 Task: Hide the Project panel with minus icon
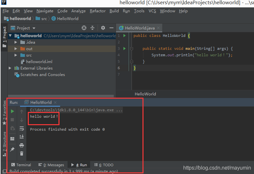(111, 28)
